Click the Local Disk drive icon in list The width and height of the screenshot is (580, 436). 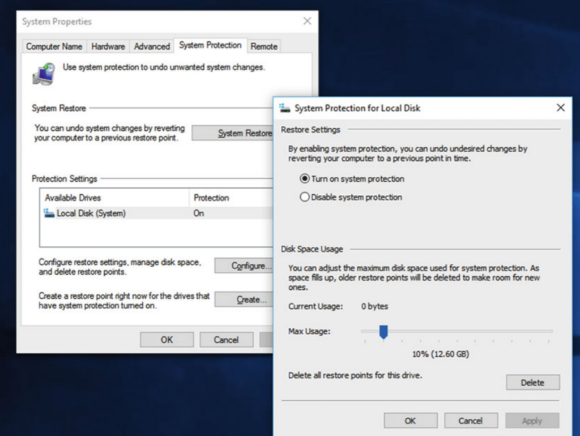pyautogui.click(x=49, y=213)
